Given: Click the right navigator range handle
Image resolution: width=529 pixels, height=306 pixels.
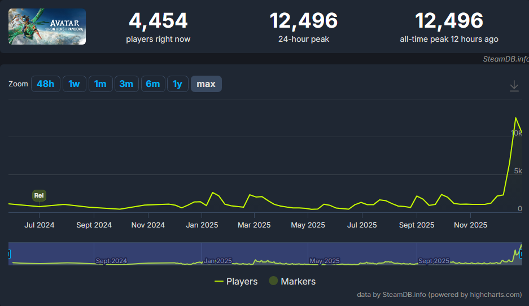Looking at the screenshot, I should (521, 254).
